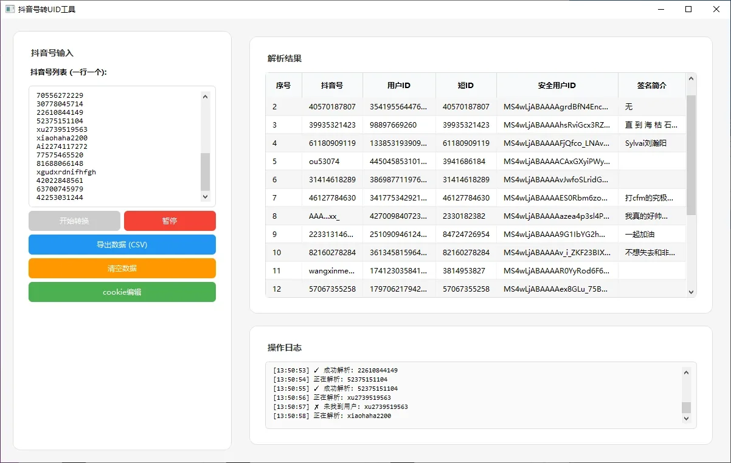
Task: Click the 短ID cell 2330182382
Action: click(x=466, y=216)
